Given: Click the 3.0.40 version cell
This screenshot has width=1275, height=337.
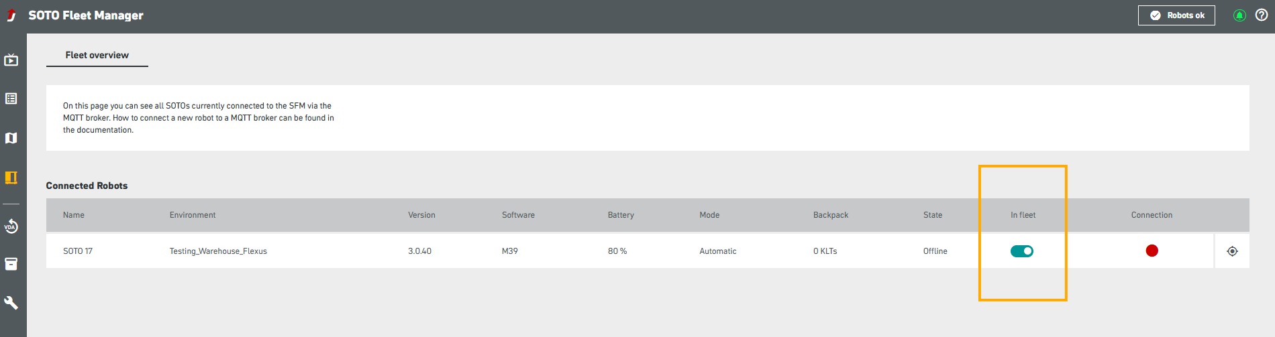Looking at the screenshot, I should [x=419, y=251].
